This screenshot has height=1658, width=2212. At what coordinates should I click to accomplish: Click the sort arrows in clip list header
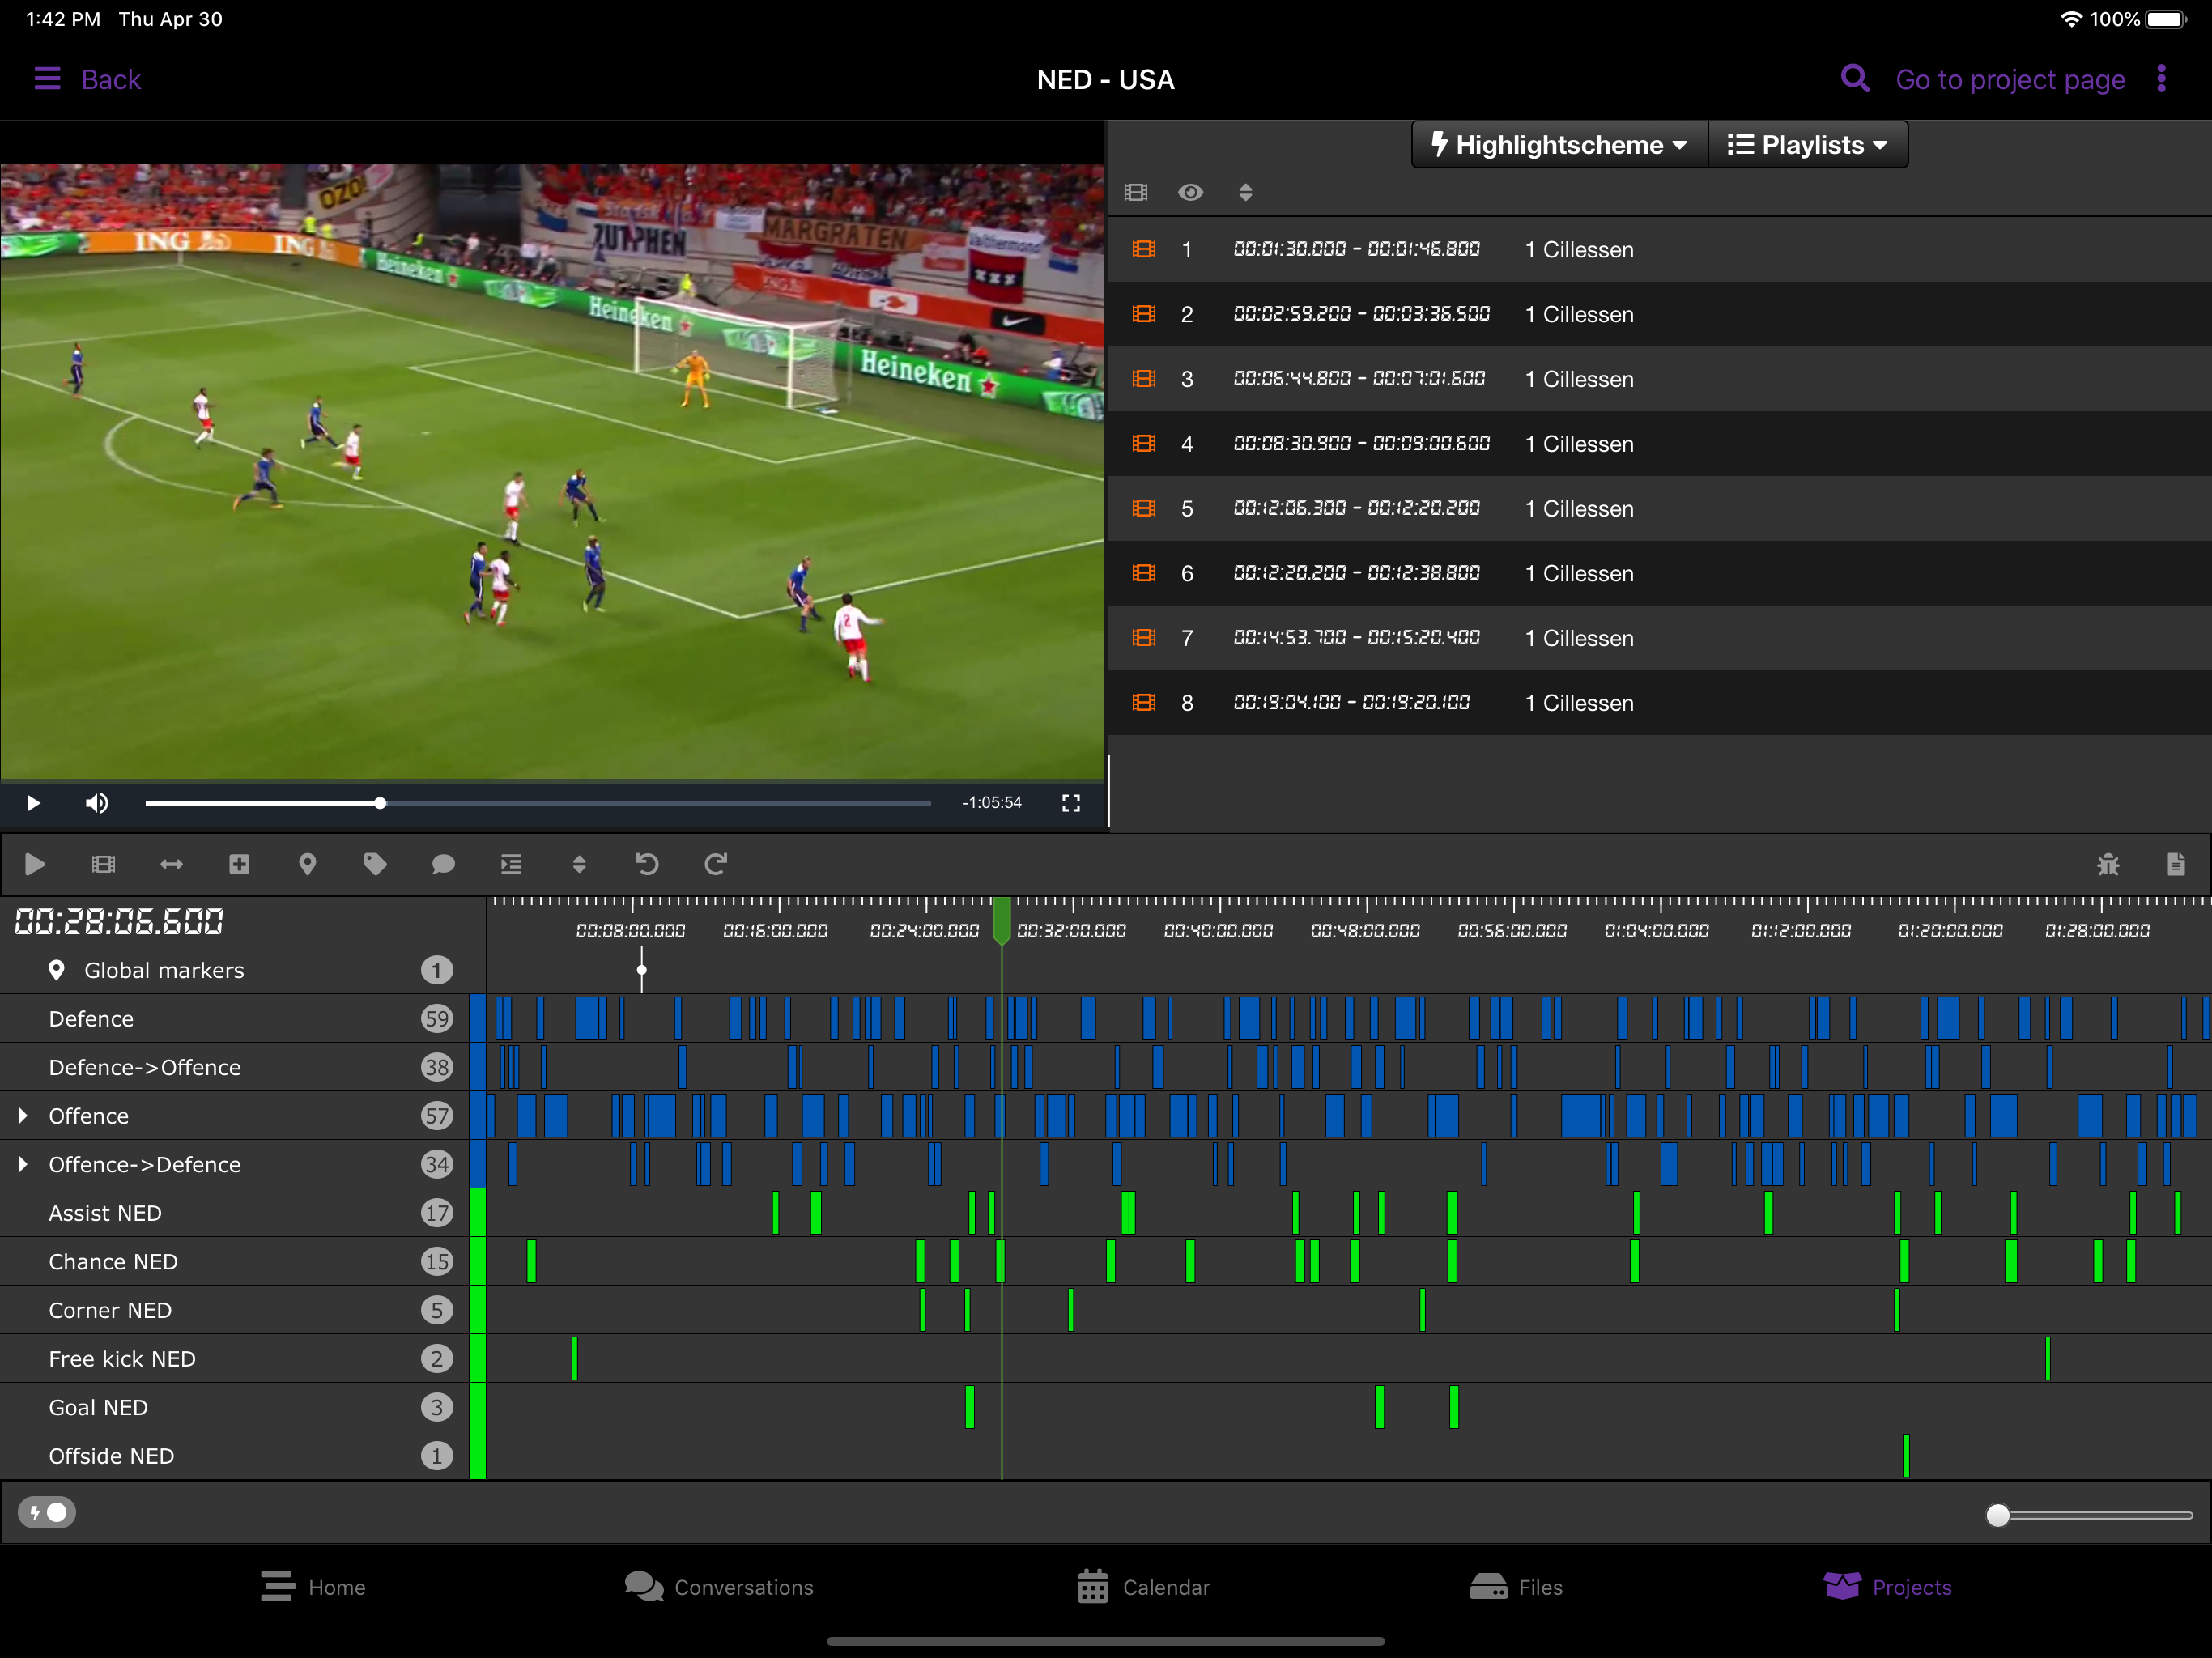pyautogui.click(x=1245, y=192)
